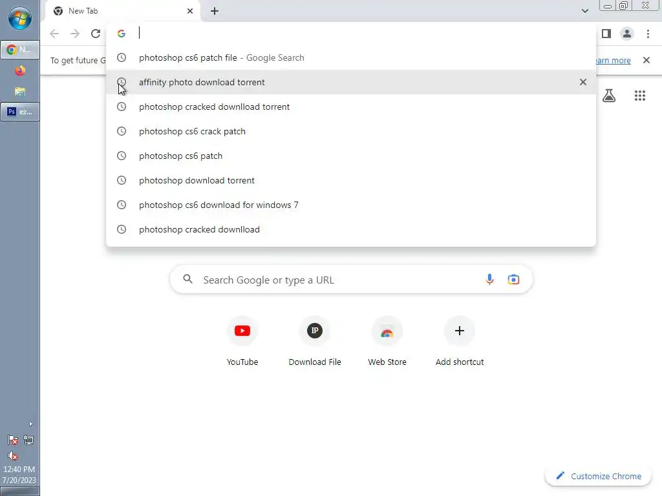This screenshot has width=662, height=496.
Task: Open the Chrome side panel icon
Action: coord(606,34)
